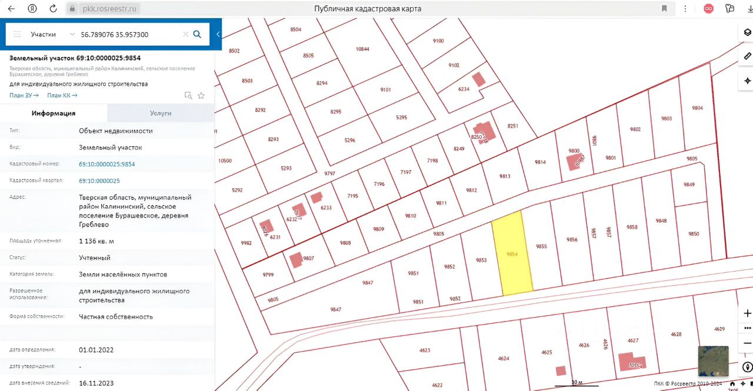Click the small home icon at map bottom
753x391 pixels.
(x=732, y=384)
